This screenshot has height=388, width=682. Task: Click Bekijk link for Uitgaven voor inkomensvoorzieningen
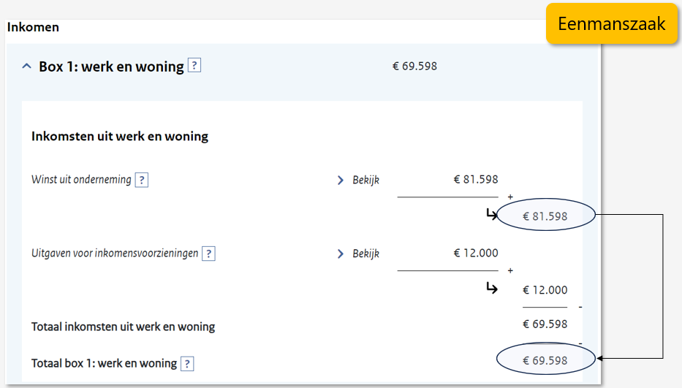coord(365,254)
